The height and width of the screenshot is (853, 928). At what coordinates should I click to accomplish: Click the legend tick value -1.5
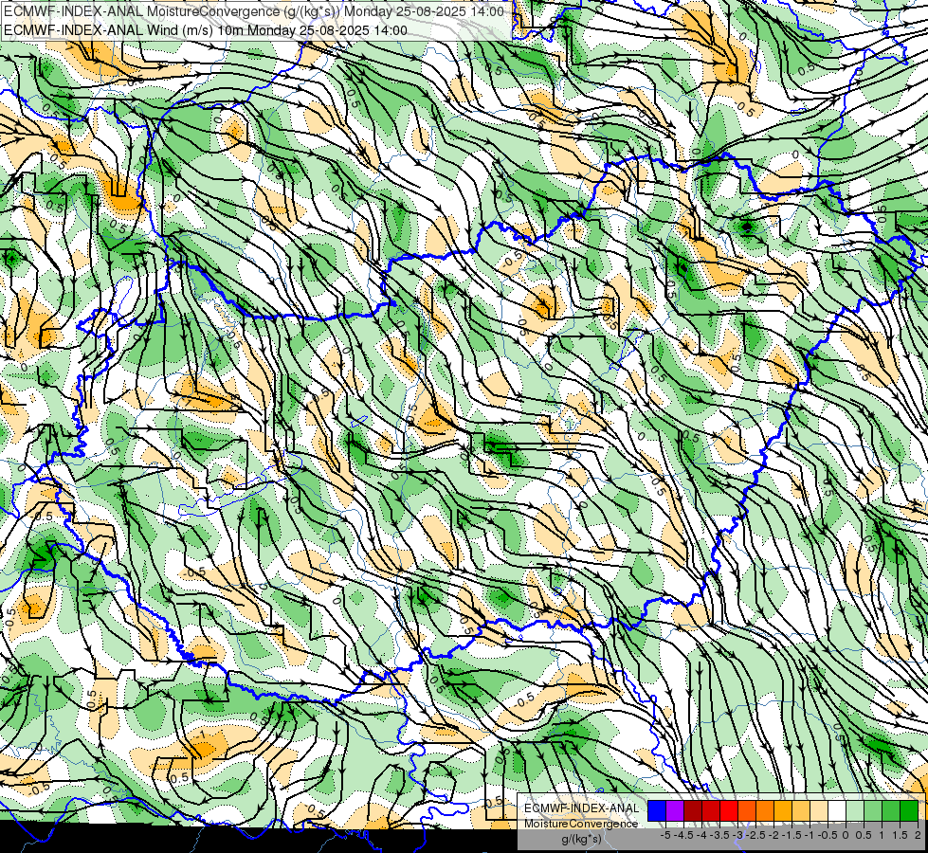792,835
